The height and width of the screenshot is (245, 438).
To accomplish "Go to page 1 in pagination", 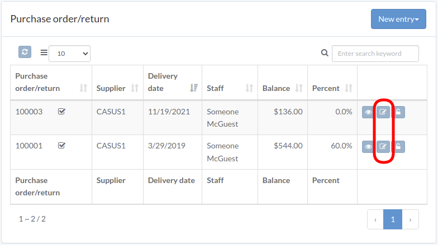I will coord(392,219).
